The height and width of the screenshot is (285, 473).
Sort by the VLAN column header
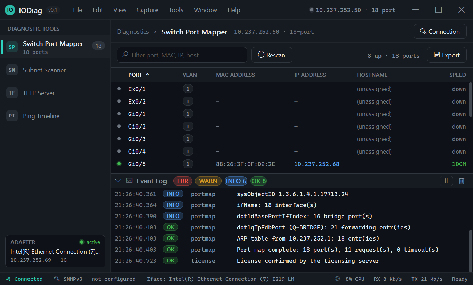point(190,75)
